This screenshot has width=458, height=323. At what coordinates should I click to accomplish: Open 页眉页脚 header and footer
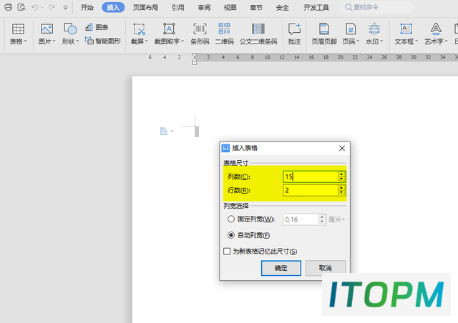pyautogui.click(x=324, y=34)
